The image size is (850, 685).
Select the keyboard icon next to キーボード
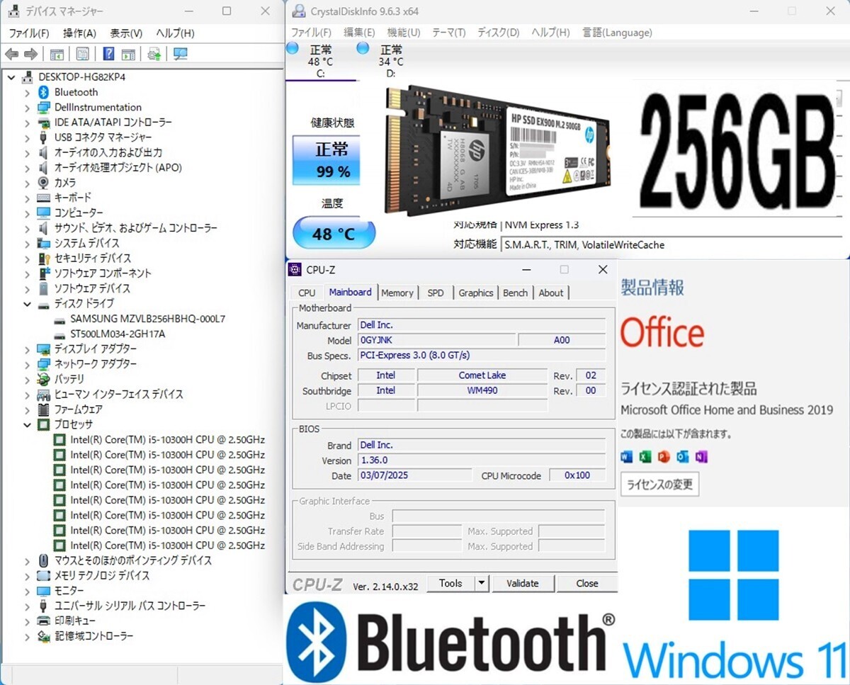click(x=43, y=198)
